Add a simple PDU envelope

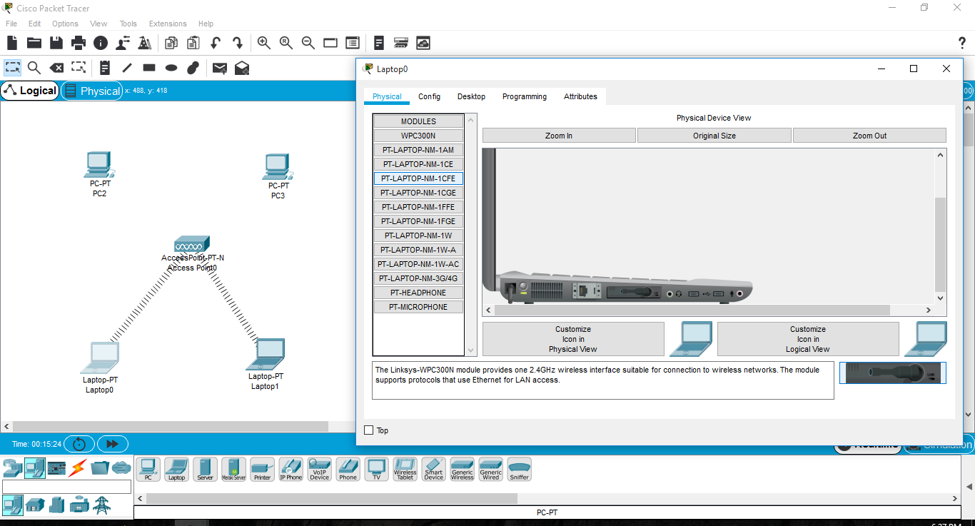click(220, 68)
